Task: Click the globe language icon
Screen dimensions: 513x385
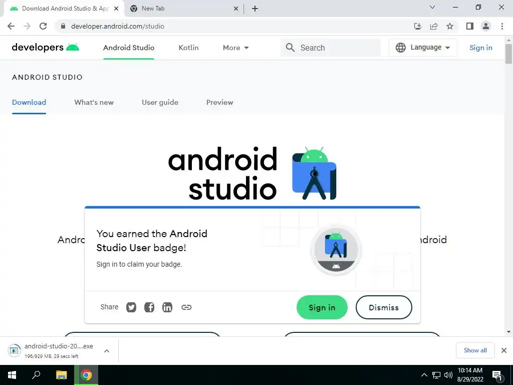Action: click(400, 48)
